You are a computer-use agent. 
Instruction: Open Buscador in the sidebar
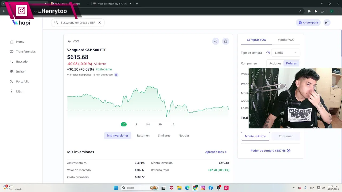click(x=19, y=62)
